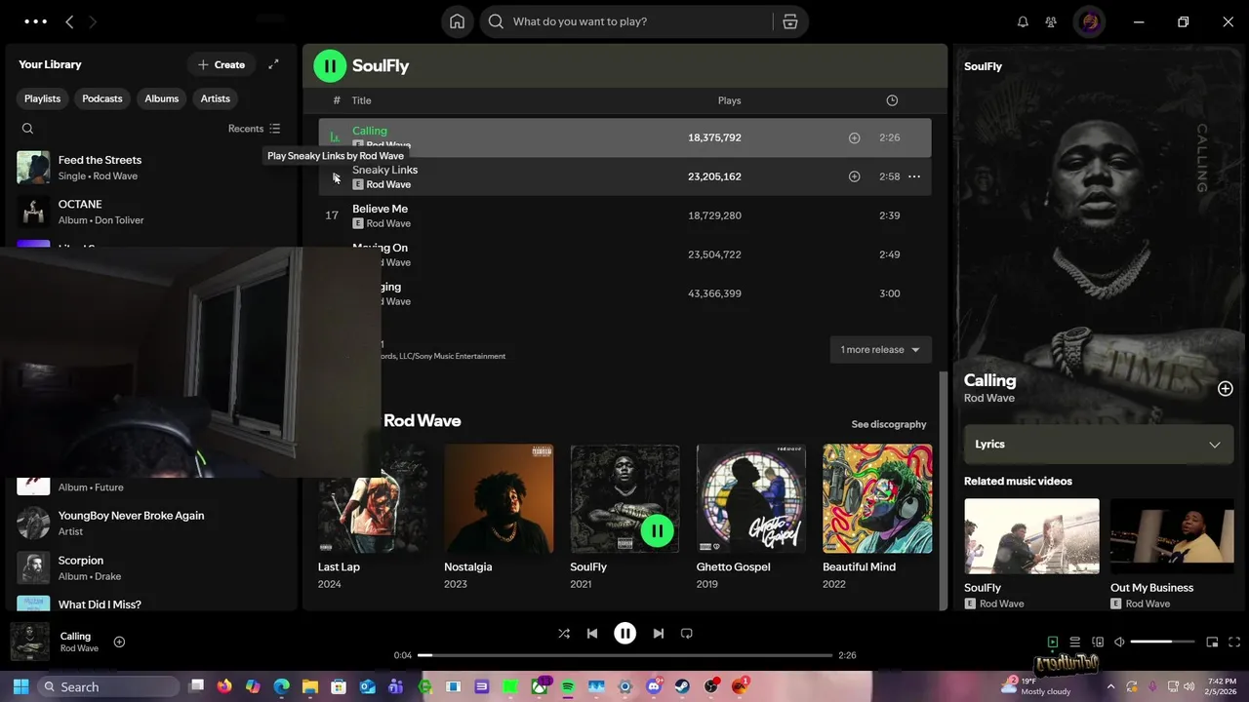Open Steam from the taskbar

[682, 686]
